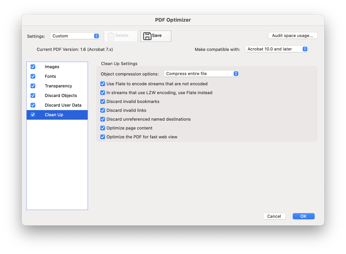The height and width of the screenshot is (254, 346).
Task: Click the floppy disk Save icon
Action: 147,36
